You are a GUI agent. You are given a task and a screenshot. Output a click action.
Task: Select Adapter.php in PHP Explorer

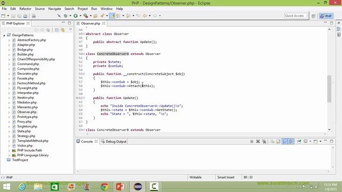point(26,45)
